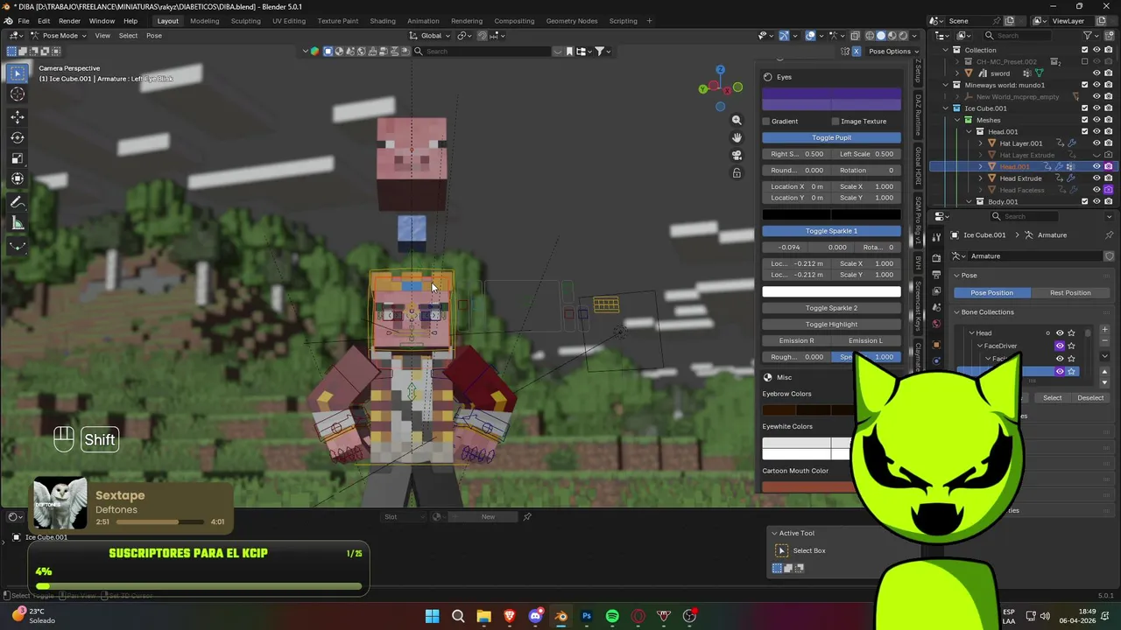Select the Scale tool
Viewport: 1121px width, 630px height.
point(18,158)
